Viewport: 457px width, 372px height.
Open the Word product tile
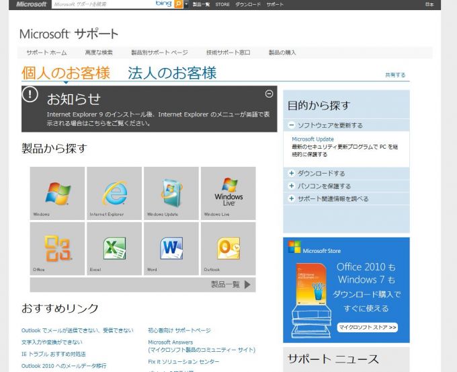(171, 249)
